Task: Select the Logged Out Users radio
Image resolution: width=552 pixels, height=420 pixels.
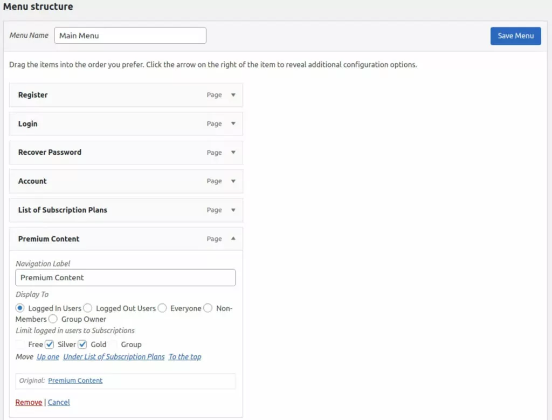Action: coord(88,308)
